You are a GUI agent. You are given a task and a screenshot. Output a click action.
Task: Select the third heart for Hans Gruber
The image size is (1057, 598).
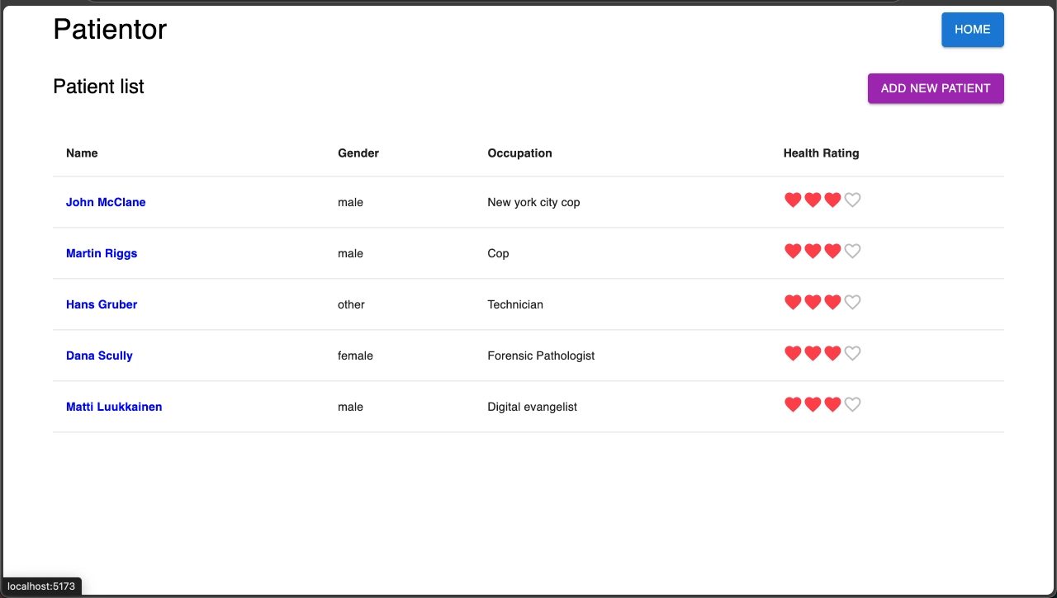(832, 301)
